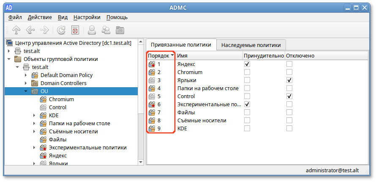Open the manual lifebuoy toolbar icon
This screenshot has height=182, width=376.
[x=75, y=30]
